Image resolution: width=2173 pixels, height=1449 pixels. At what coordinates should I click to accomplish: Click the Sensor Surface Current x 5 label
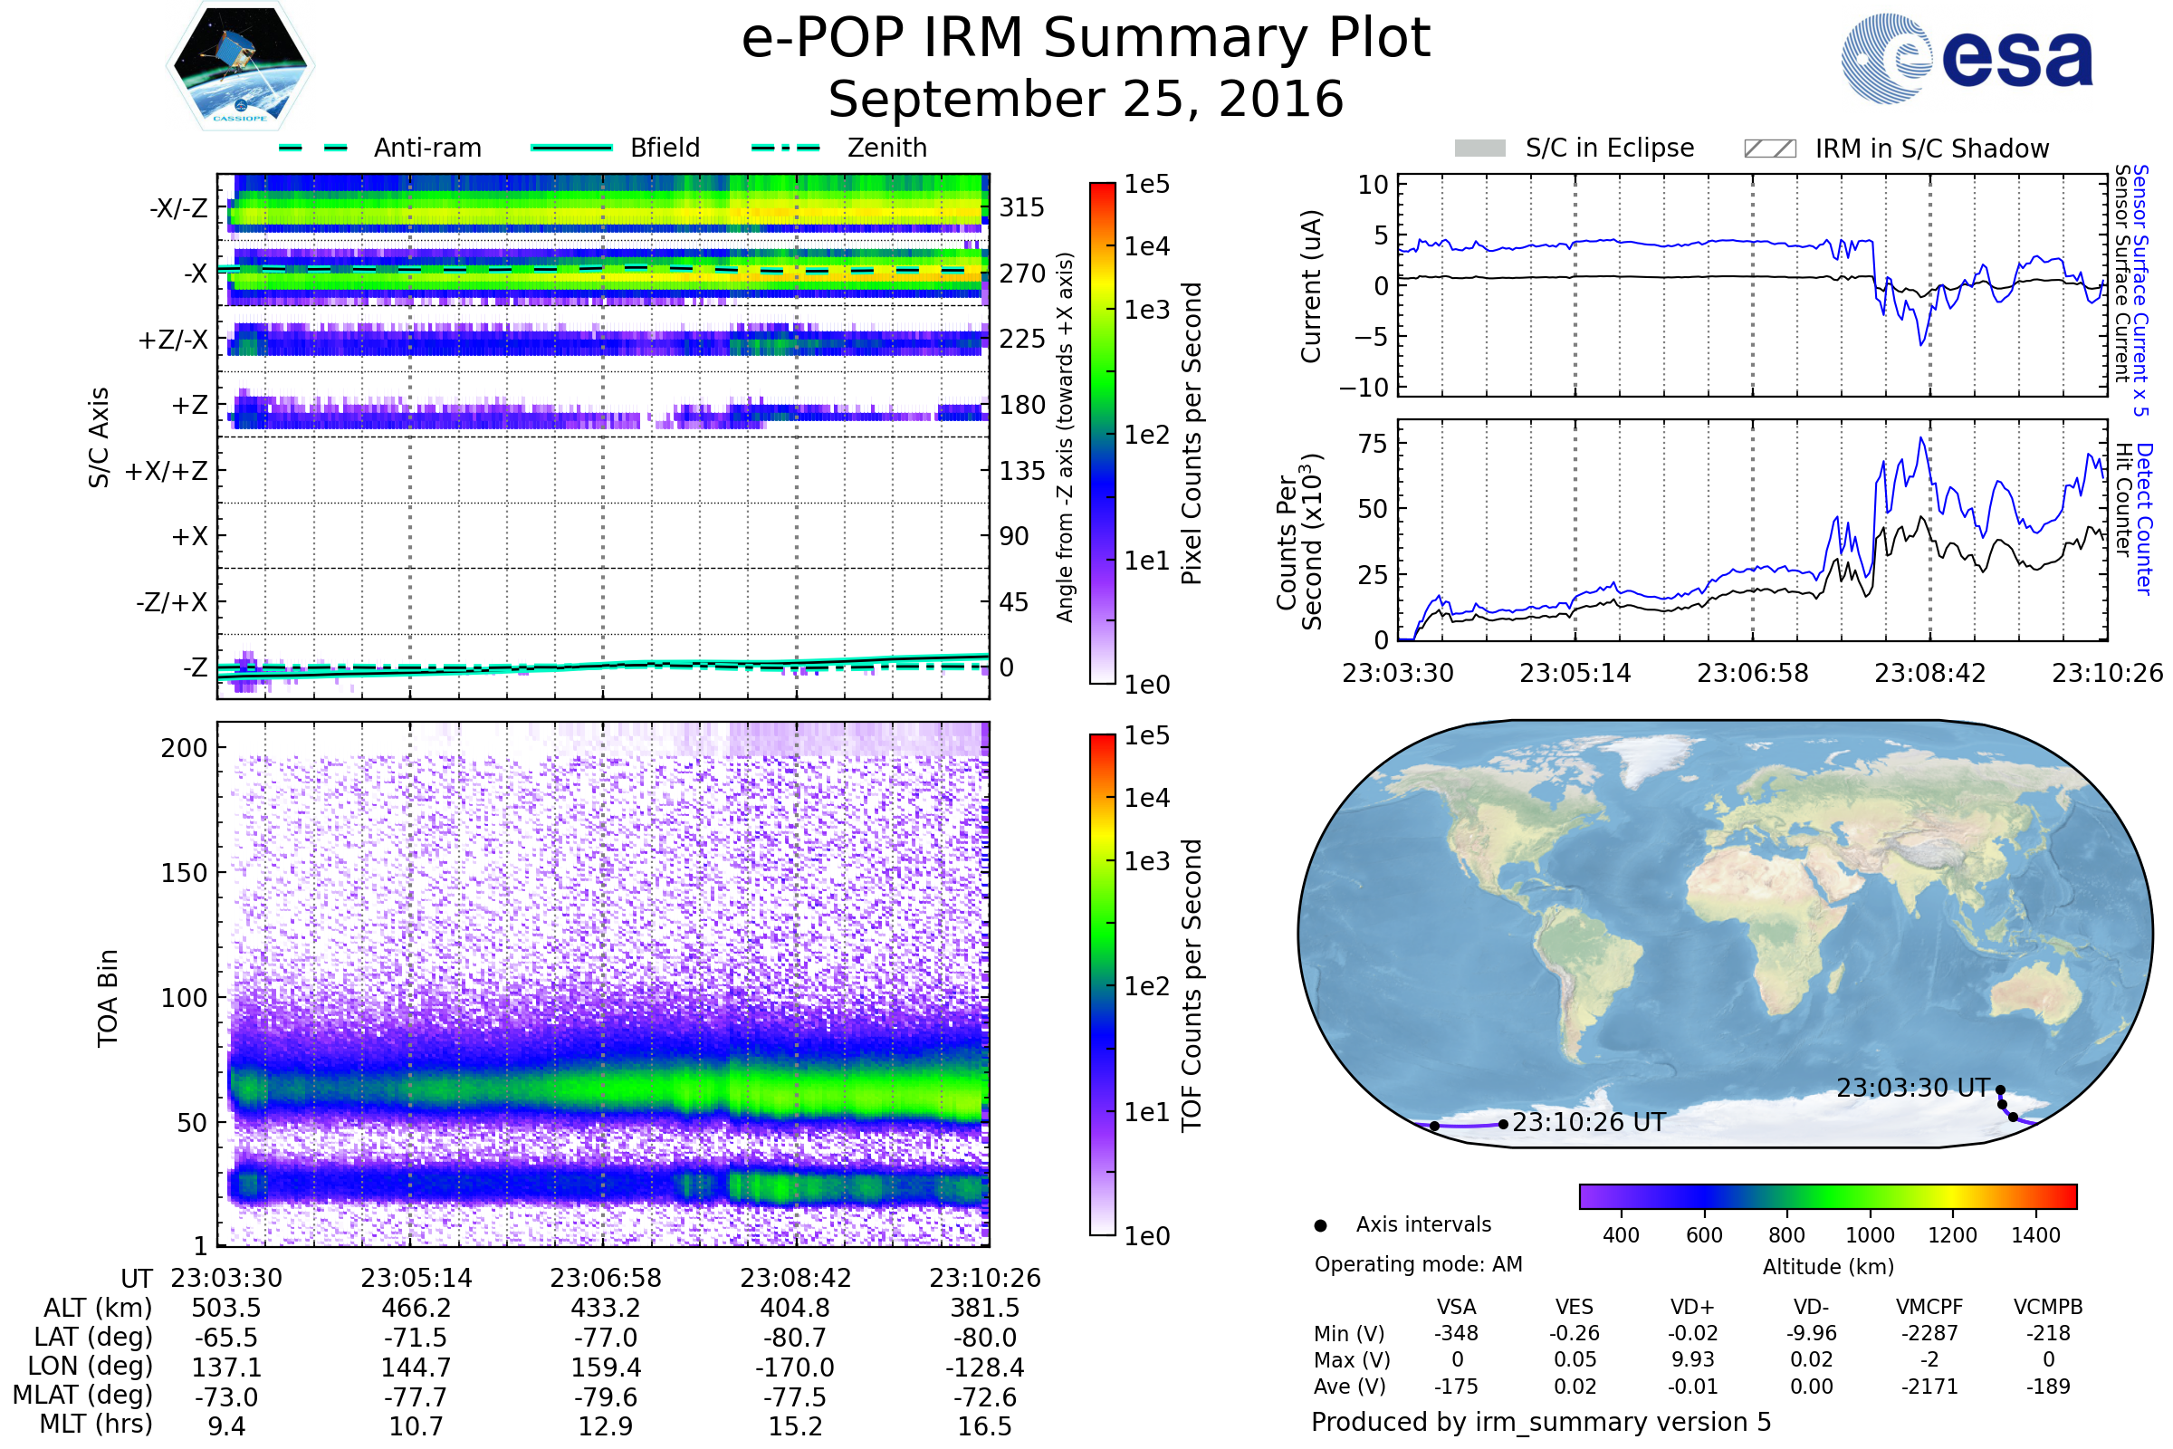2140,289
